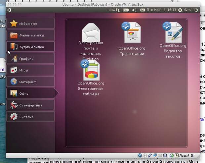
Task: Open the Избранное favorites category
Action: click(30, 24)
